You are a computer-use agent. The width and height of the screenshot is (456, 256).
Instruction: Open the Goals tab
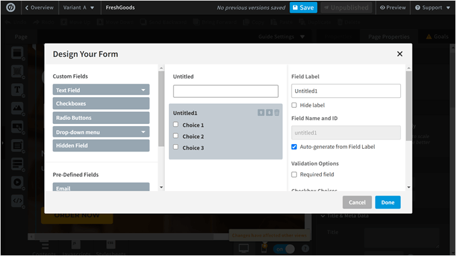pos(437,37)
